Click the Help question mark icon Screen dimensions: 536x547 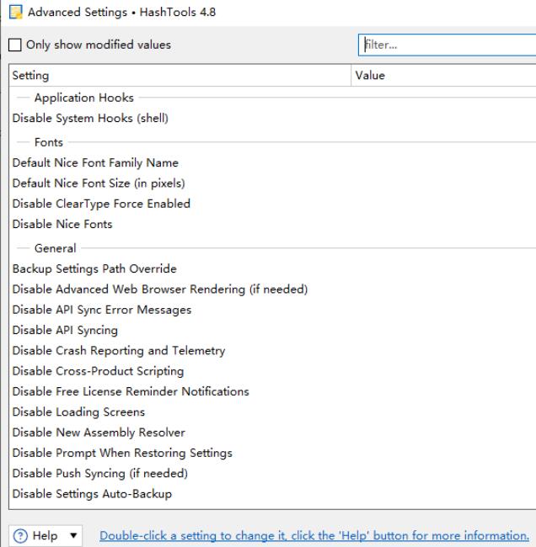pos(21,536)
